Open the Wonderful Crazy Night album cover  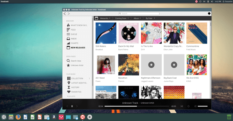pyautogui.click(x=174, y=33)
